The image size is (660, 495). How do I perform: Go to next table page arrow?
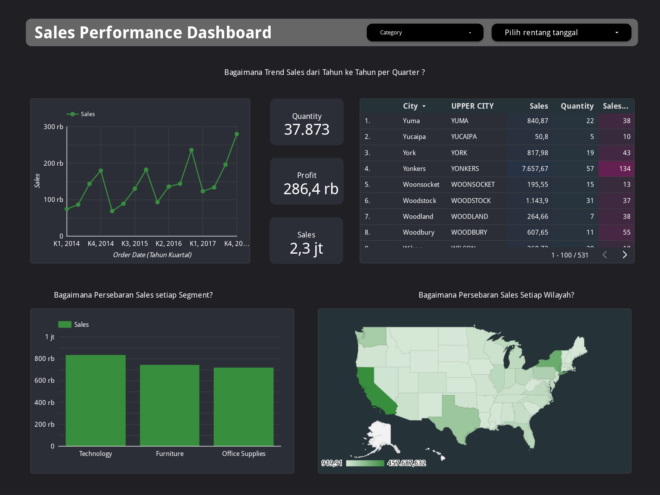[625, 255]
